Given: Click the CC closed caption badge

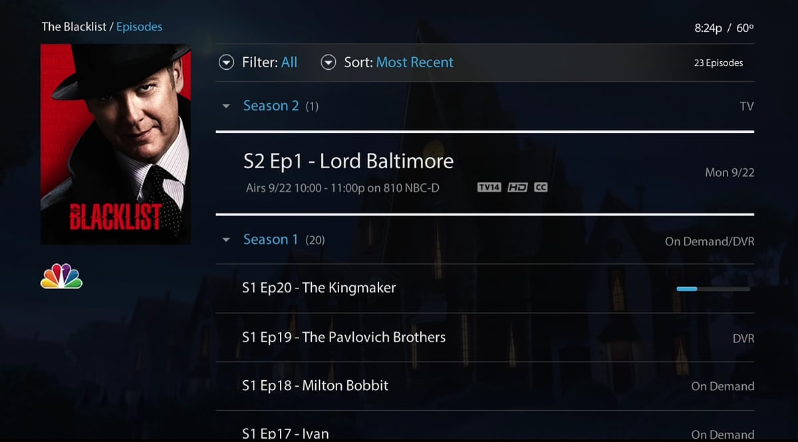Looking at the screenshot, I should (x=541, y=187).
